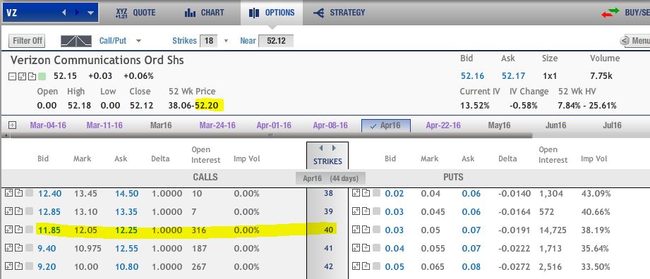650x279 pixels.
Task: Toggle the Filter Off button
Action: [x=27, y=41]
